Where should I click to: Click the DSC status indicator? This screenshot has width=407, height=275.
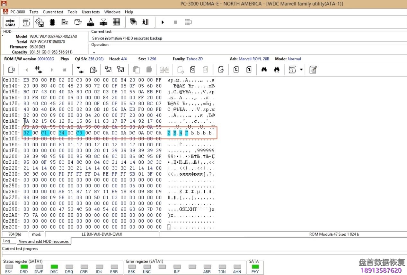tap(54, 267)
